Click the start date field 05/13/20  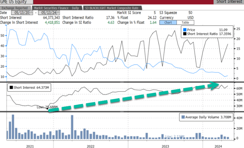[x=22, y=13]
